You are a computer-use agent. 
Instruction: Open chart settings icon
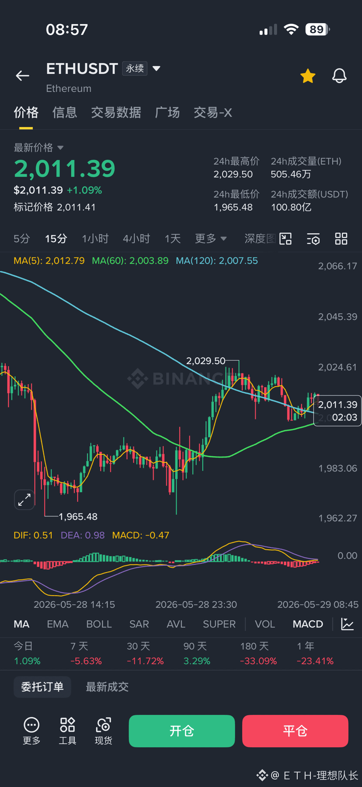(313, 239)
